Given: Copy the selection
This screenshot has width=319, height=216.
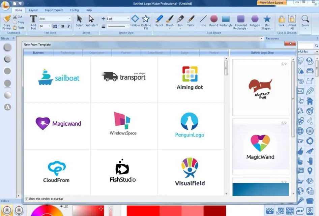Looking at the screenshot, I should click(19, 22).
